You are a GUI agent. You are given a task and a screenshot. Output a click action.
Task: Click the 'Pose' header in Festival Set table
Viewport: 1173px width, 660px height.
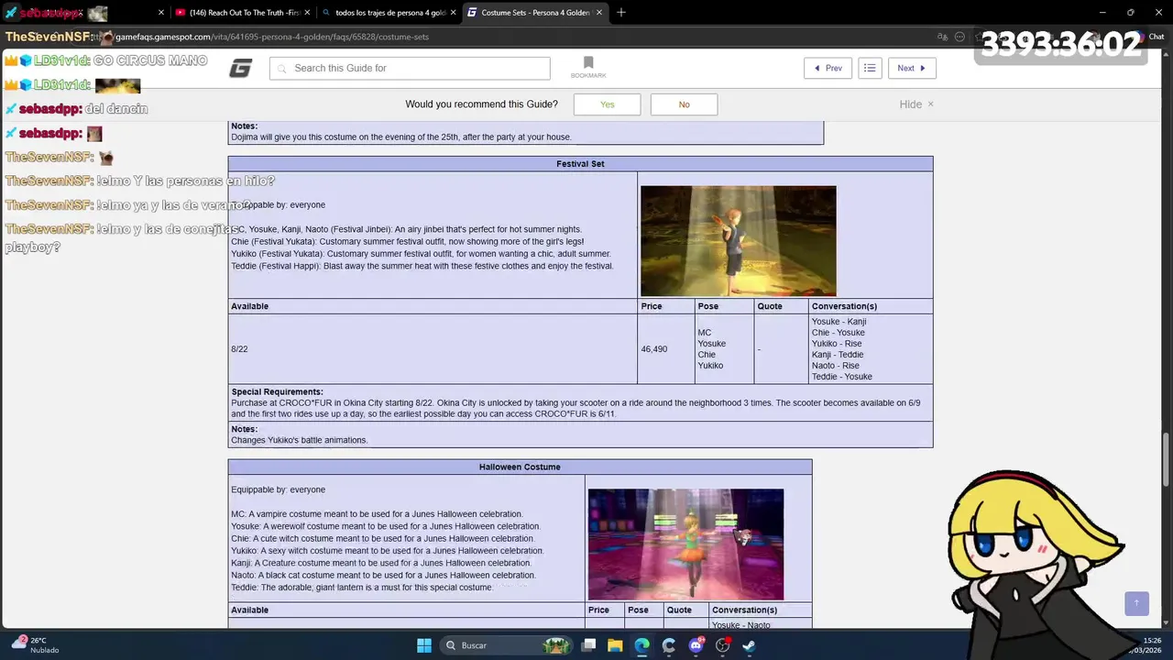coord(708,306)
